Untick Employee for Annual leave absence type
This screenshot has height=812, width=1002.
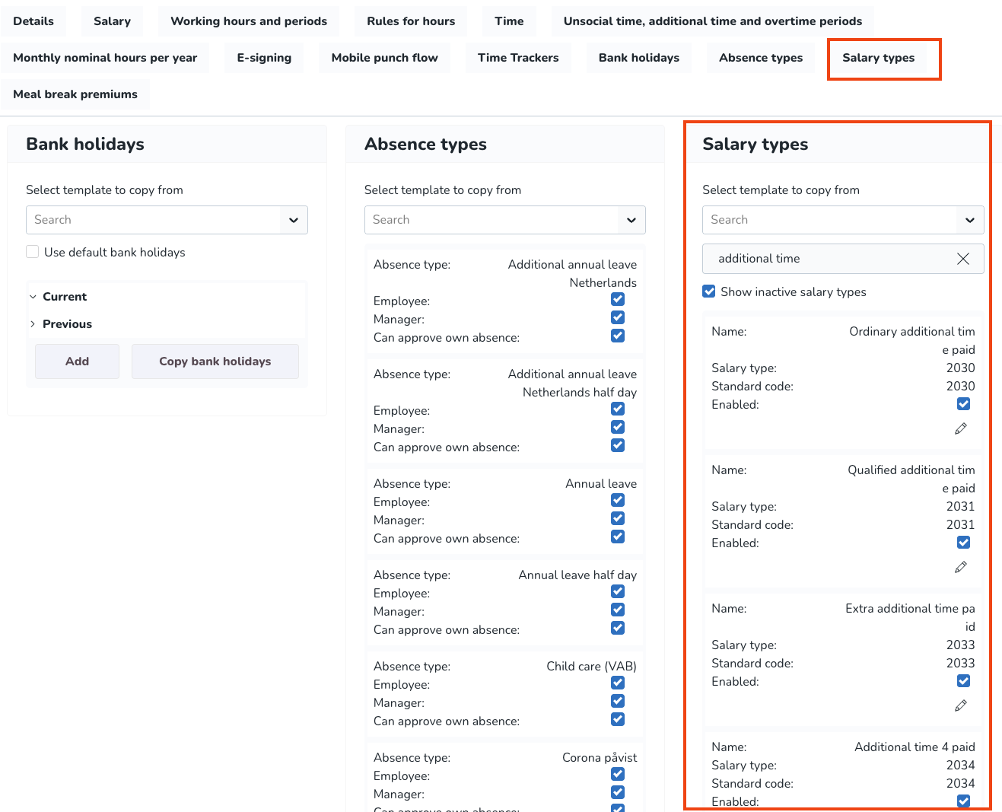point(618,501)
